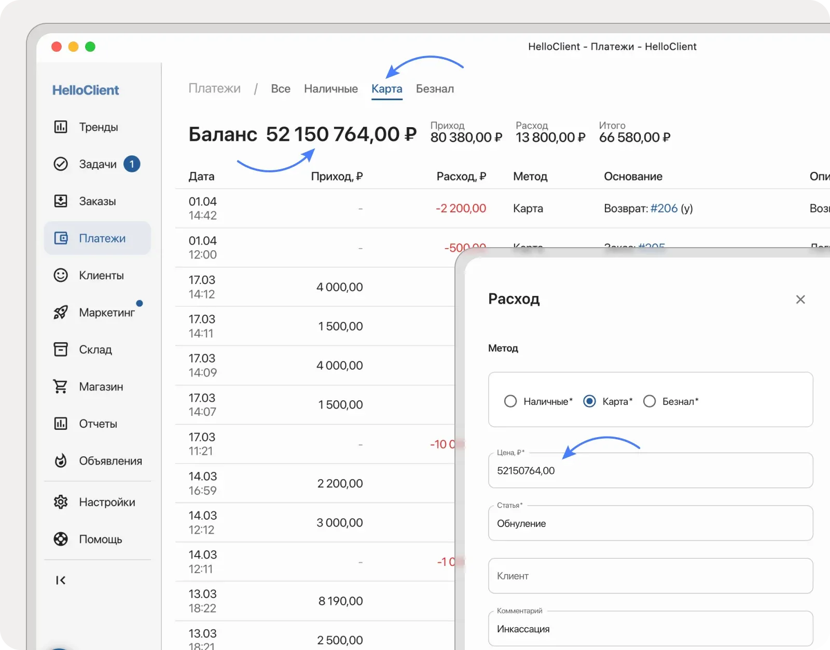The height and width of the screenshot is (650, 830).
Task: Open Orders via the inbox icon
Action: click(61, 201)
